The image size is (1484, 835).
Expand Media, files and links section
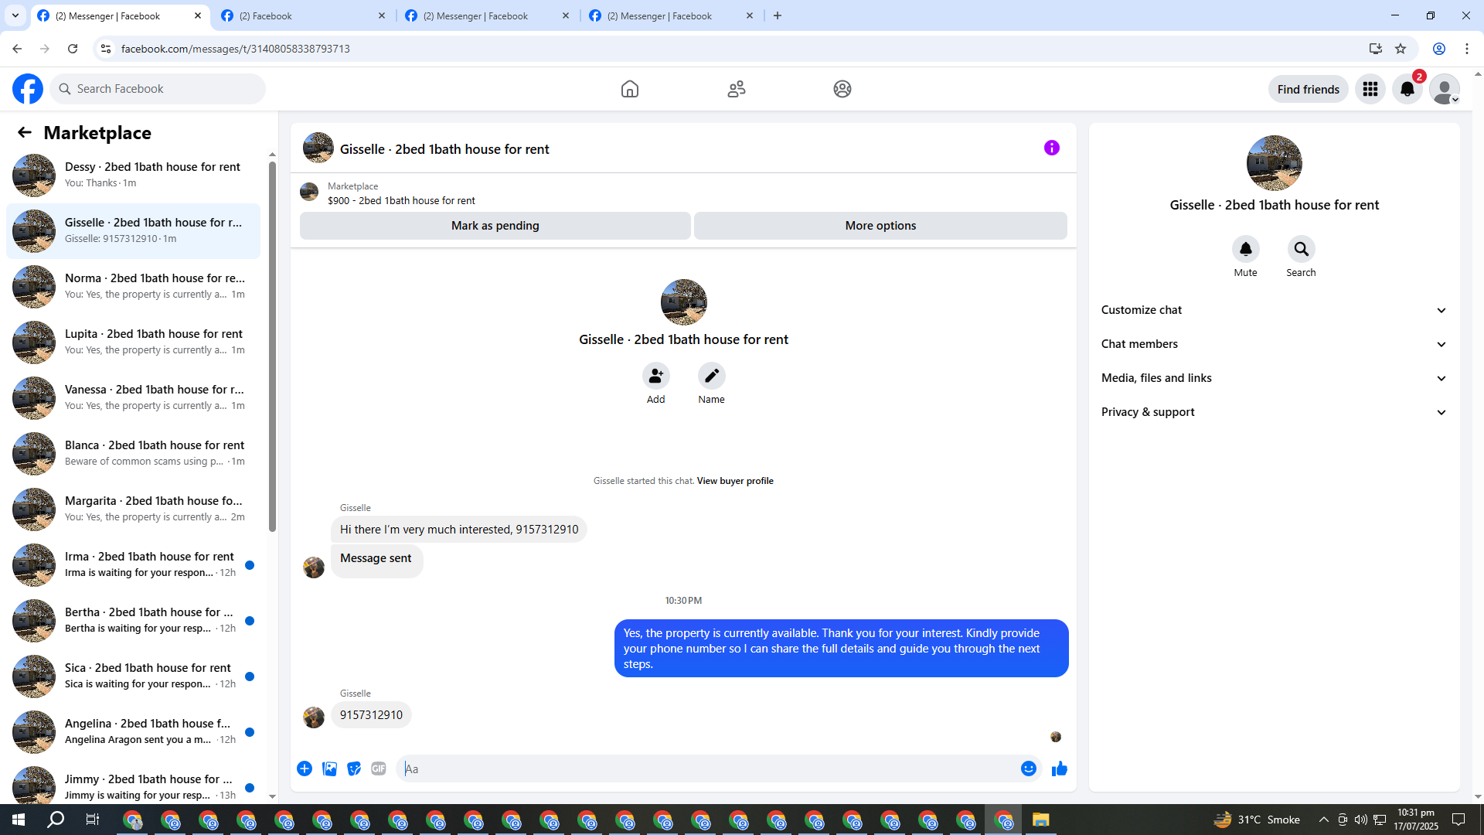1275,378
